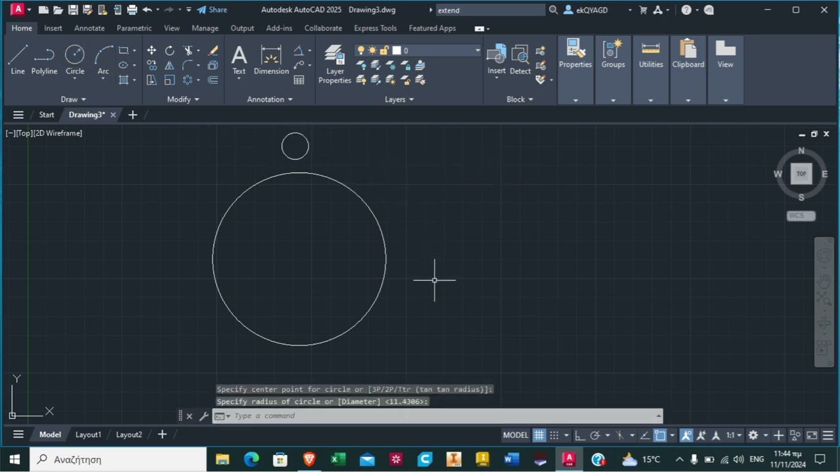Toggle isometric drafting in status bar
Screen dimensions: 840x472
[619, 435]
